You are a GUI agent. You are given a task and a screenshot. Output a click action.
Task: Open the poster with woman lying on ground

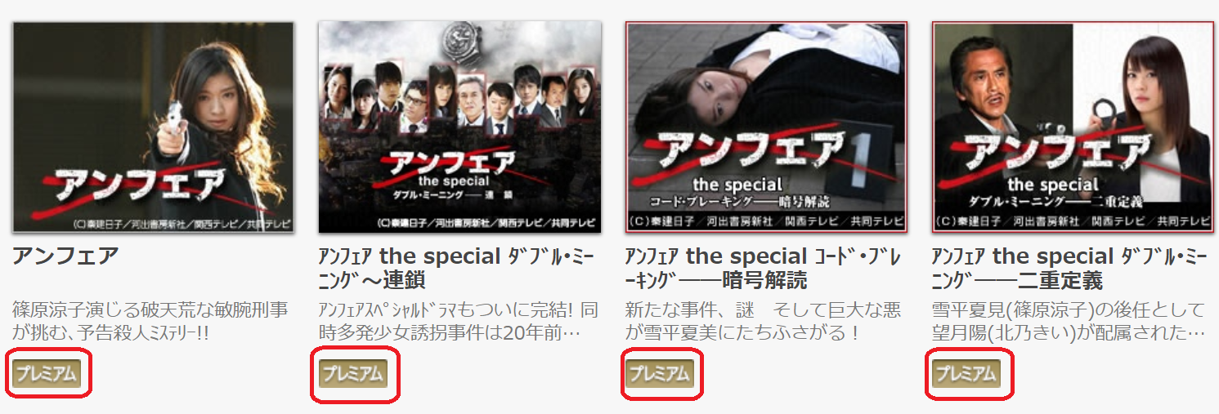coord(766,127)
